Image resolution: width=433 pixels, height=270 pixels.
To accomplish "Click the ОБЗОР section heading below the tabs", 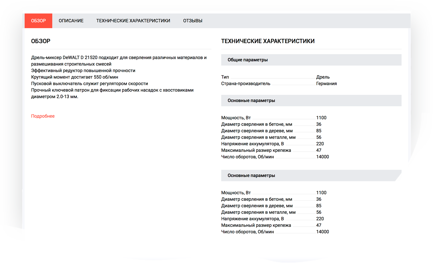I will click(x=41, y=41).
